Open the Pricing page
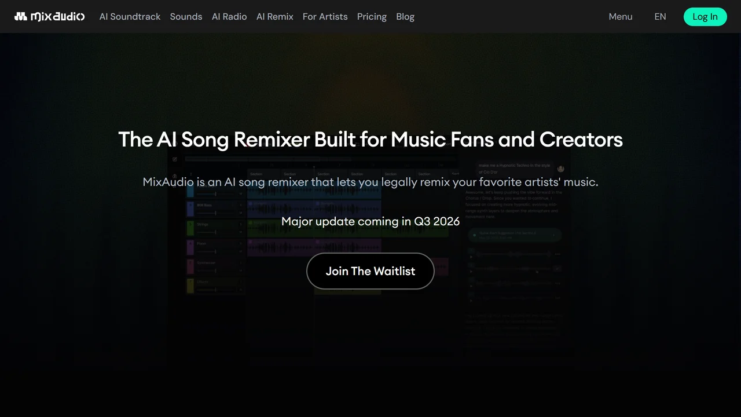This screenshot has height=417, width=741. [x=372, y=17]
